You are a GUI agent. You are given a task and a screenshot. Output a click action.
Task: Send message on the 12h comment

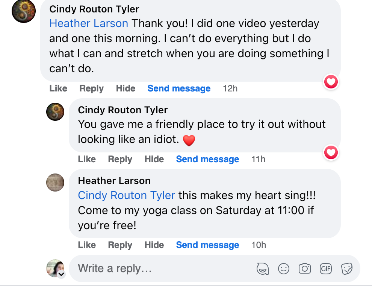(179, 88)
